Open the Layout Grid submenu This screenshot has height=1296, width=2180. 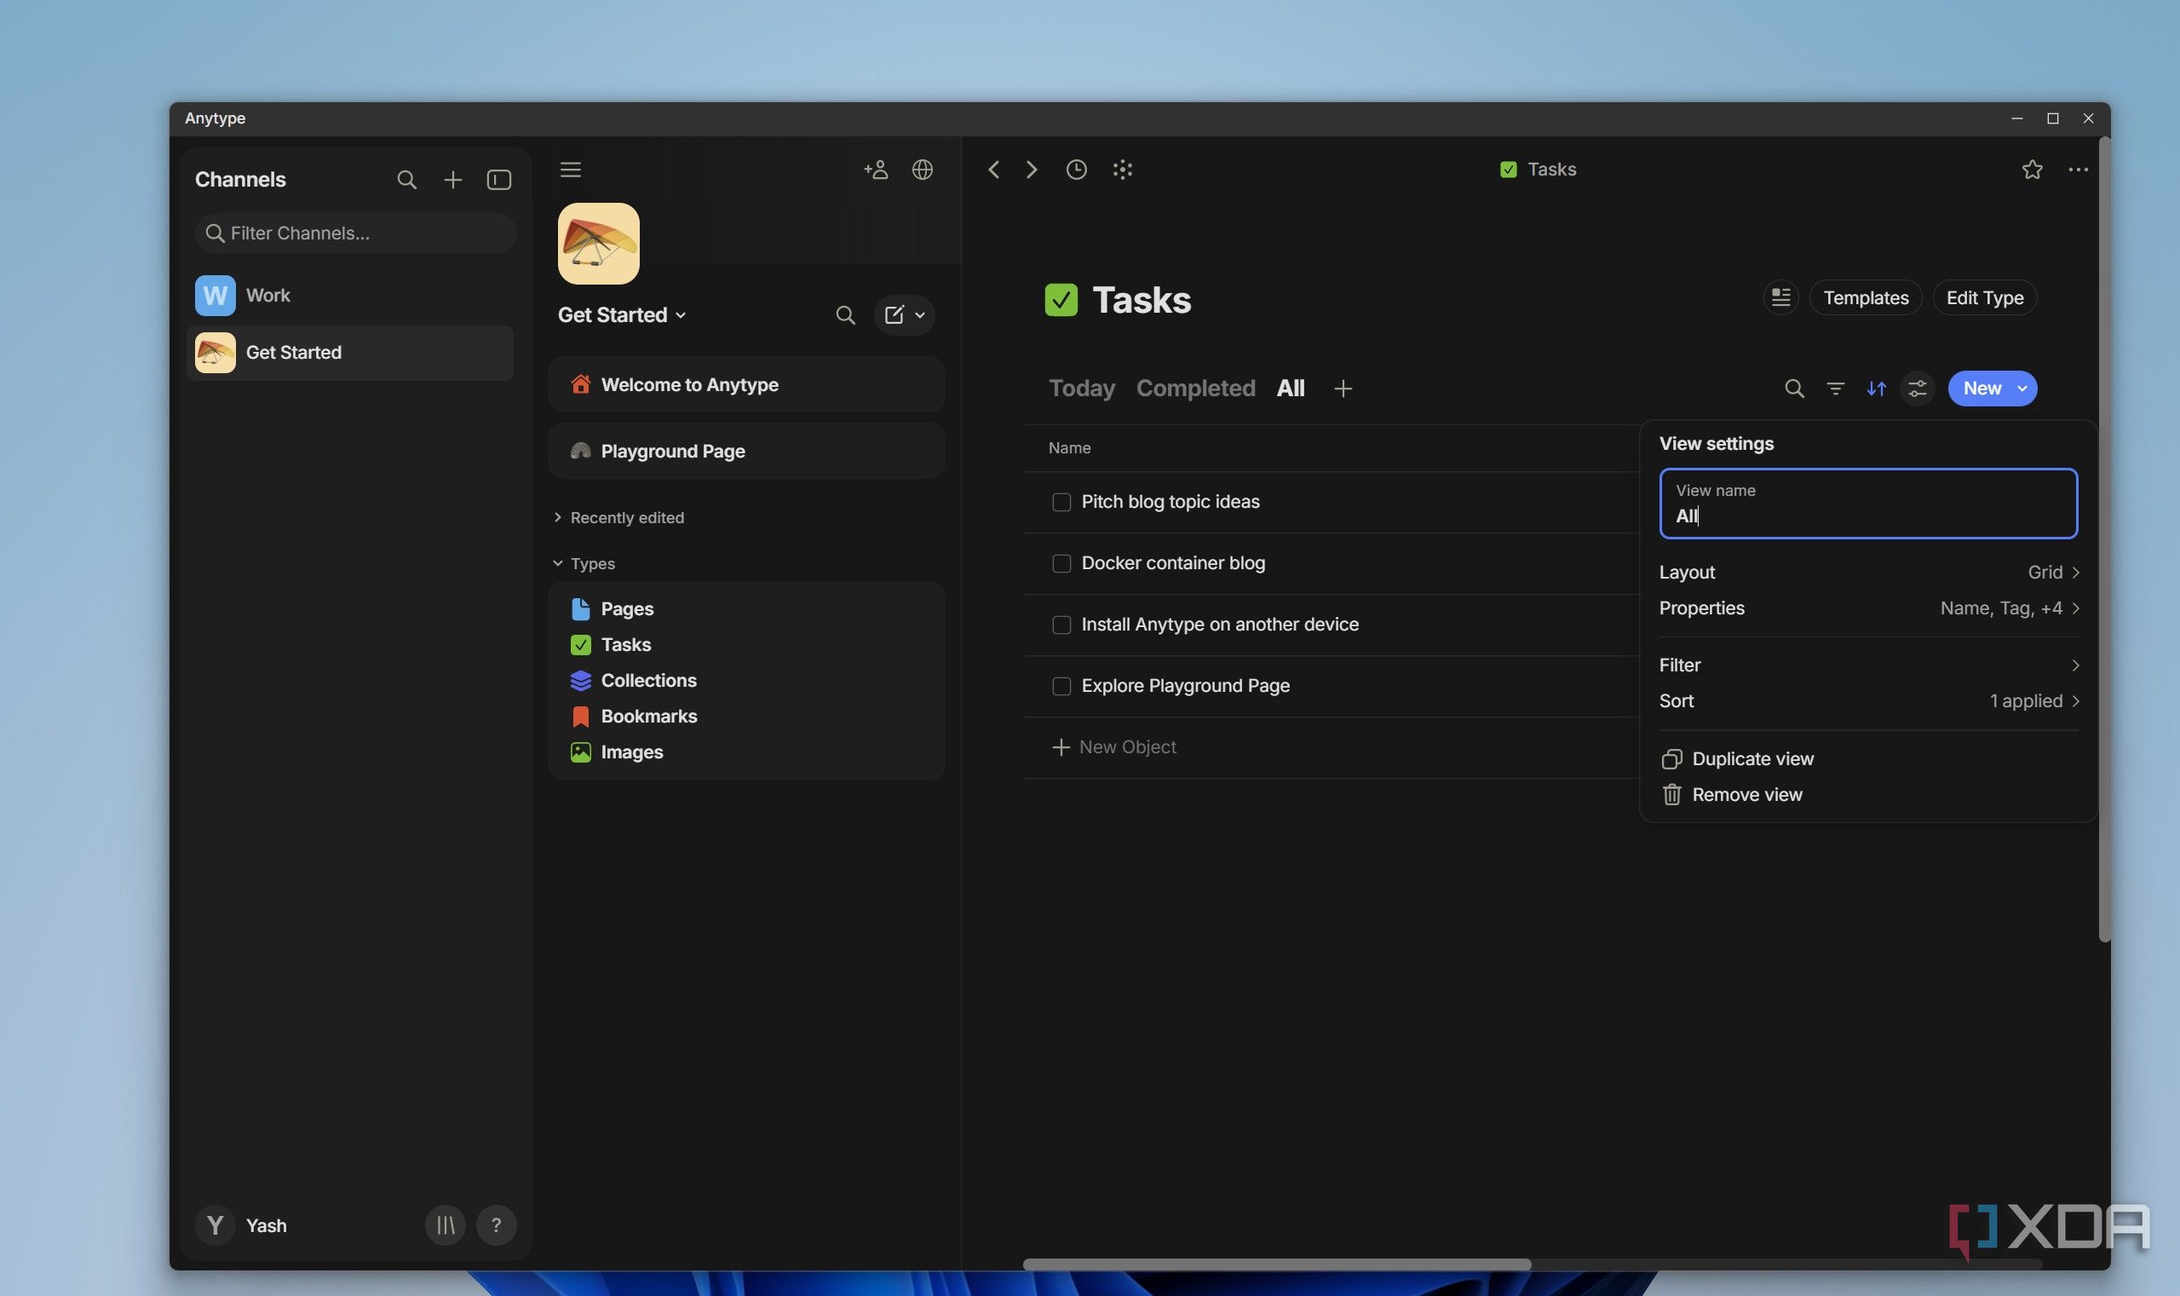tap(1868, 573)
